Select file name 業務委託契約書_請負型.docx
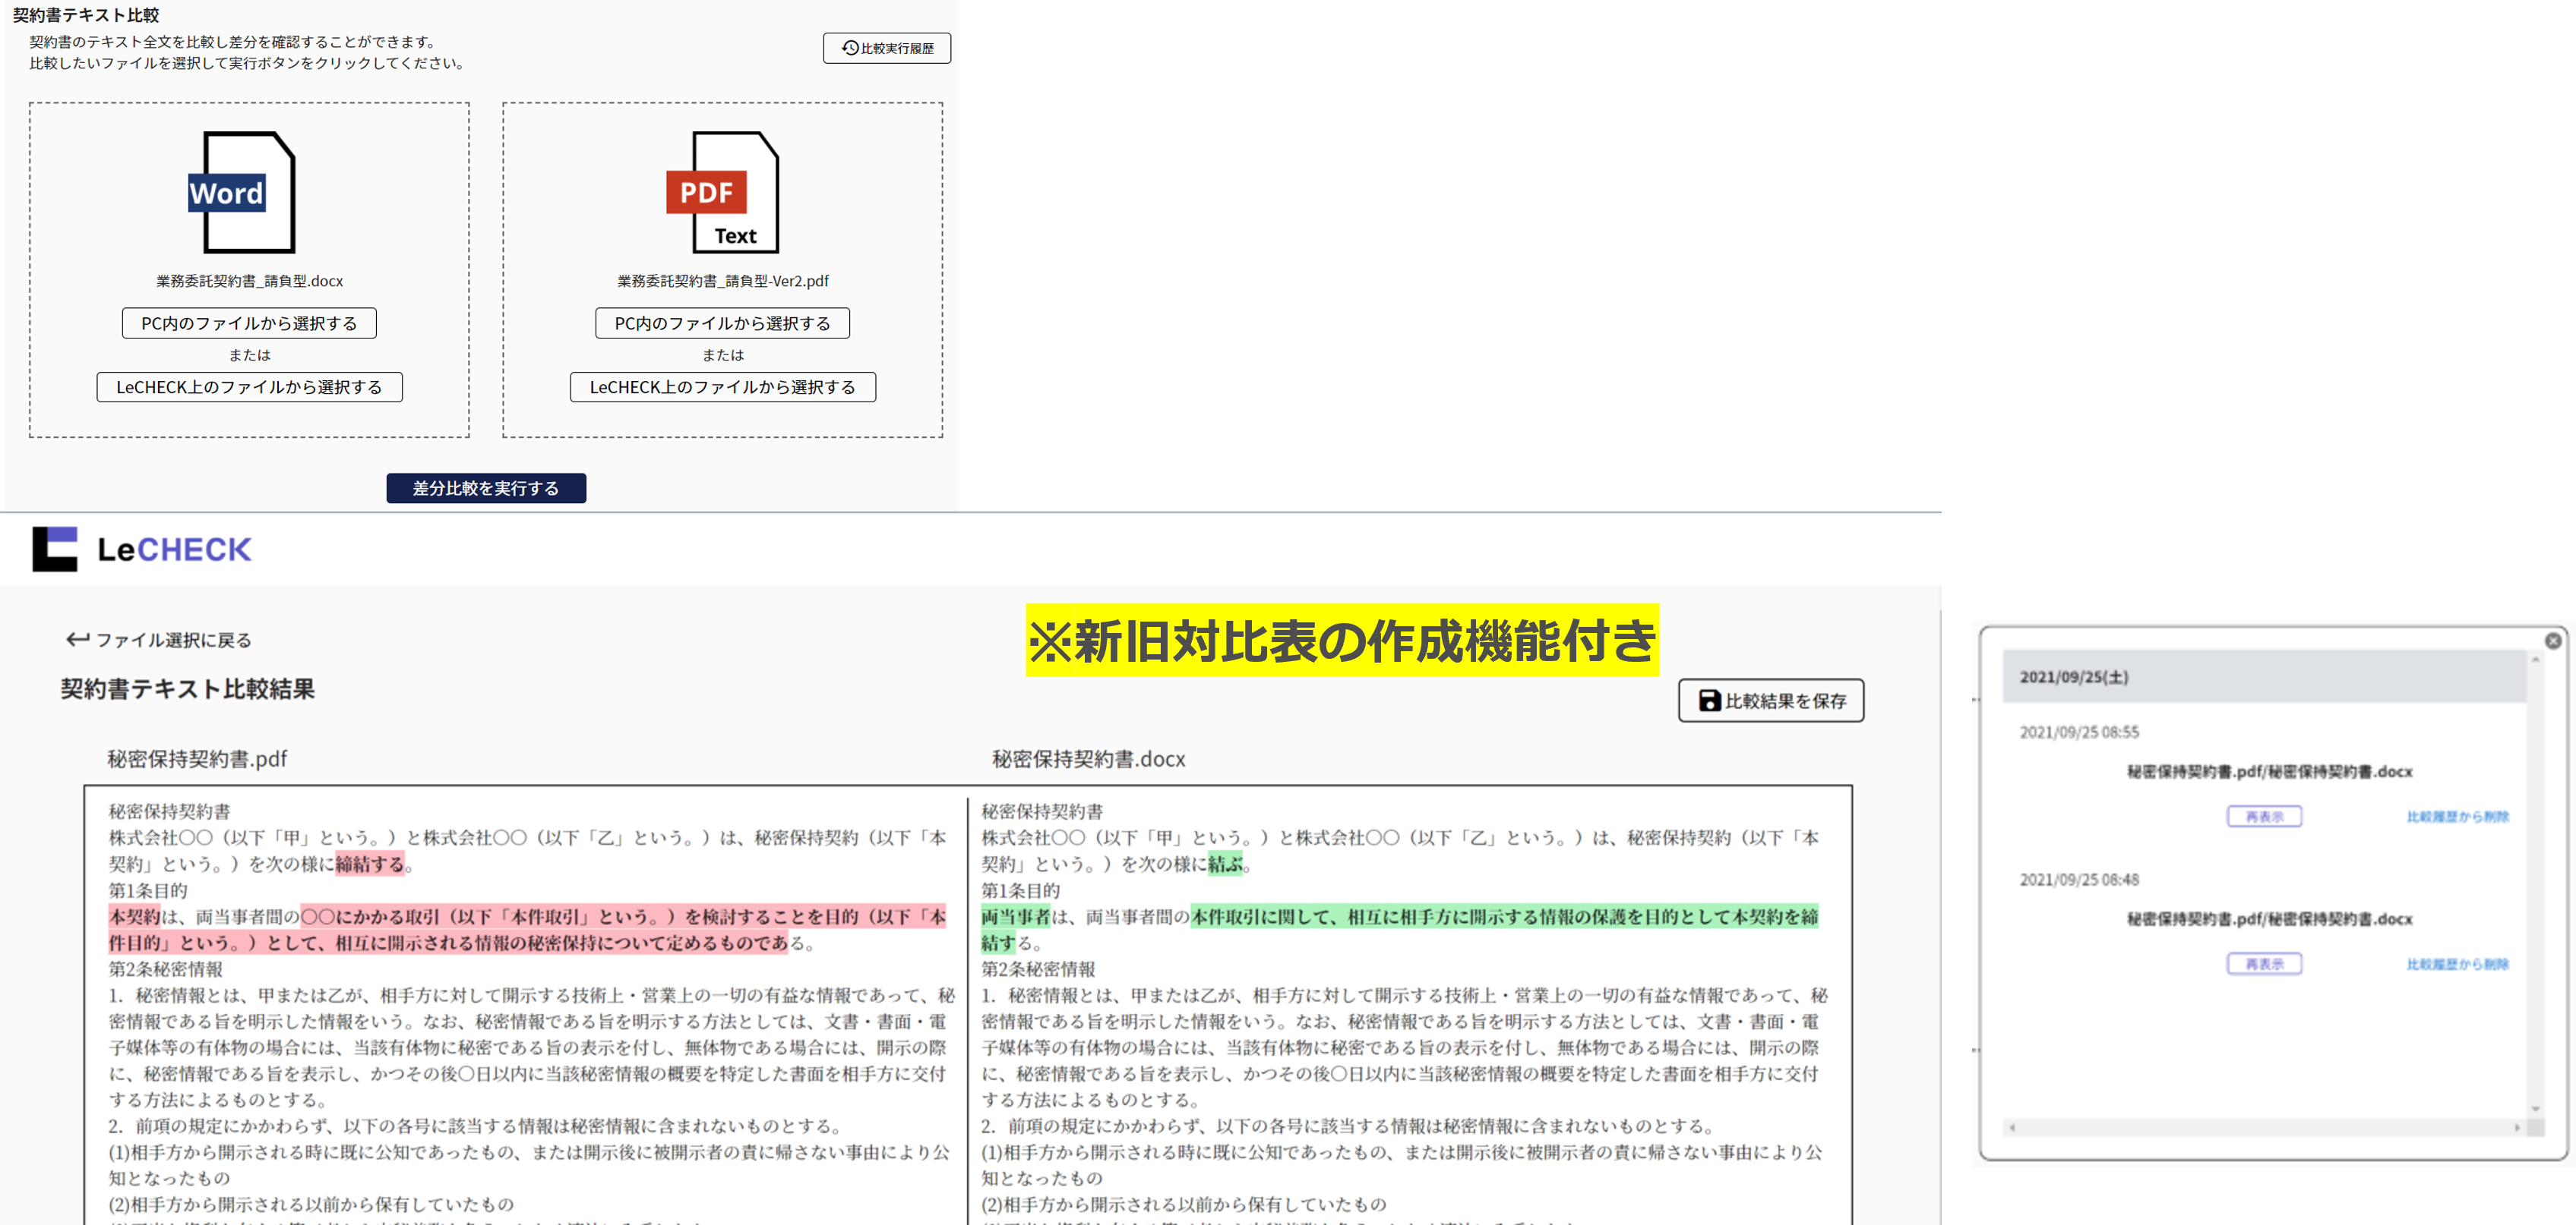Viewport: 2576px width, 1225px height. coord(249,281)
